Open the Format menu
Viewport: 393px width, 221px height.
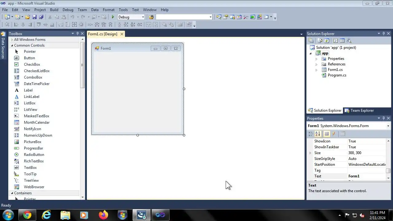point(108,10)
